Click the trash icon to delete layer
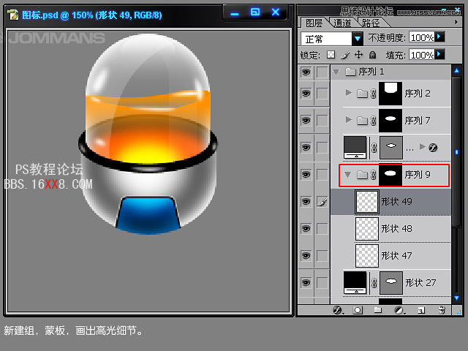 tap(441, 310)
